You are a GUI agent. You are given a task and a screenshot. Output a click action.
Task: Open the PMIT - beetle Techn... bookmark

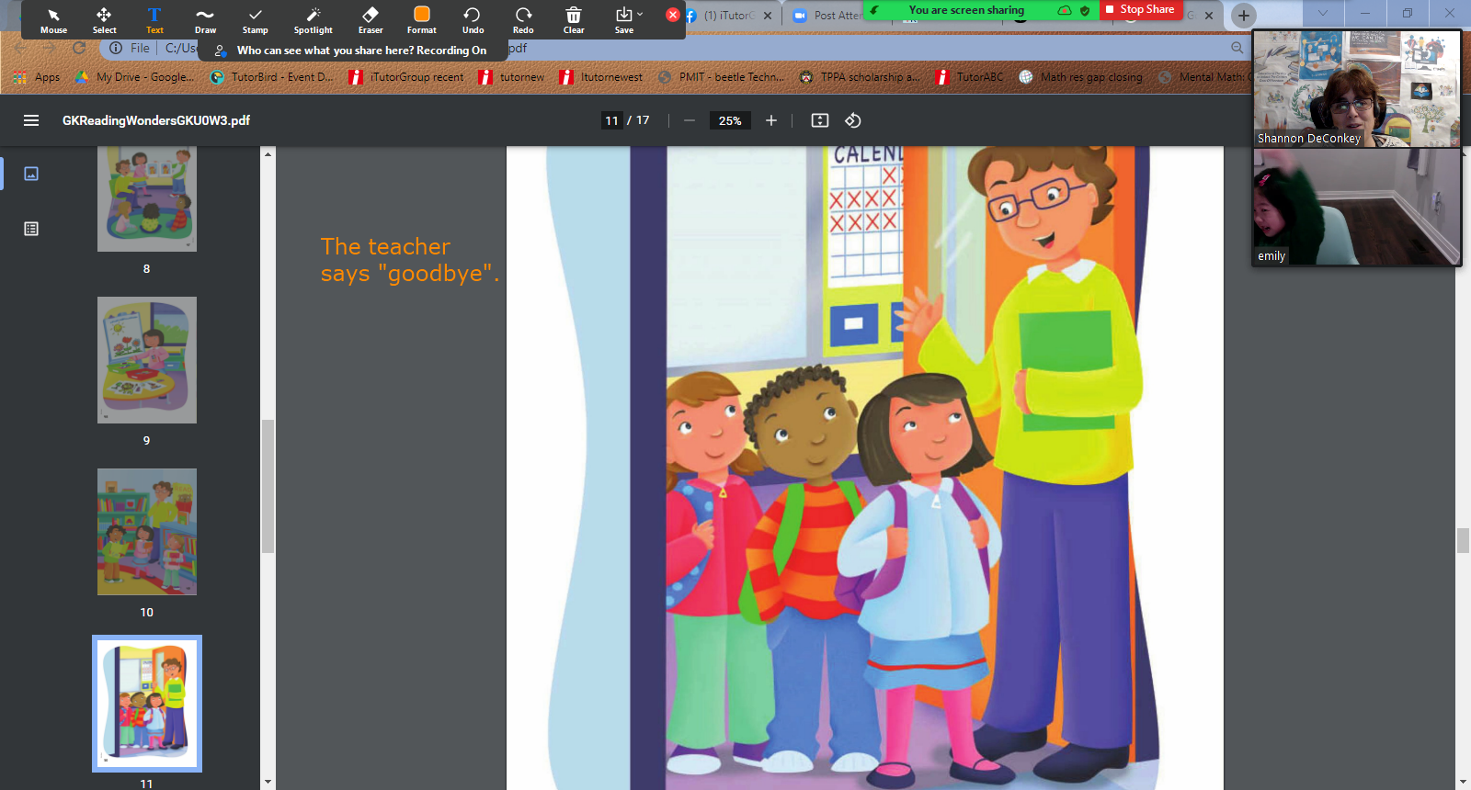pos(722,77)
